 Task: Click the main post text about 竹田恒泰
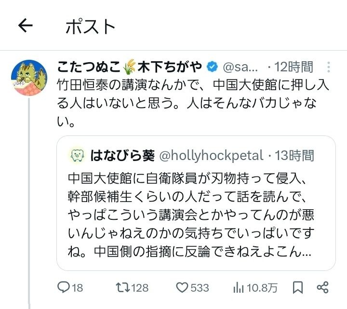[193, 102]
